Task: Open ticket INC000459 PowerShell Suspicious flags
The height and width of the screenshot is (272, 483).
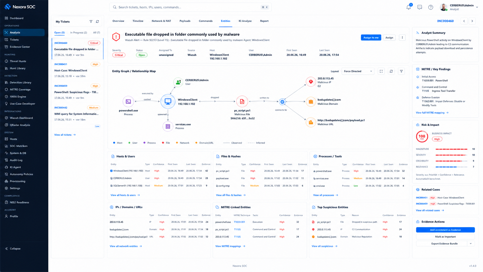Action: (77, 92)
